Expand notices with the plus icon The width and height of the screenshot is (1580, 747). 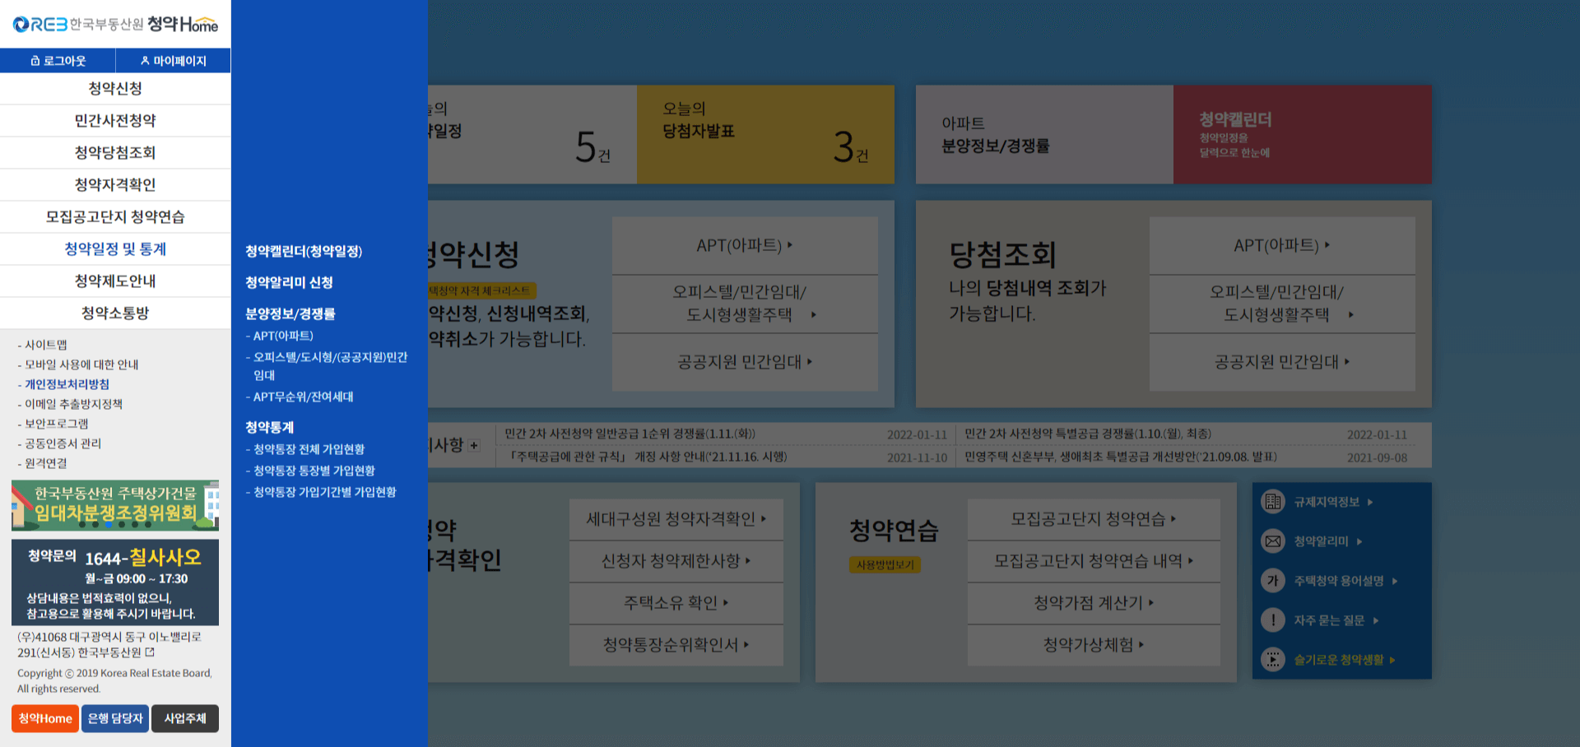[474, 445]
